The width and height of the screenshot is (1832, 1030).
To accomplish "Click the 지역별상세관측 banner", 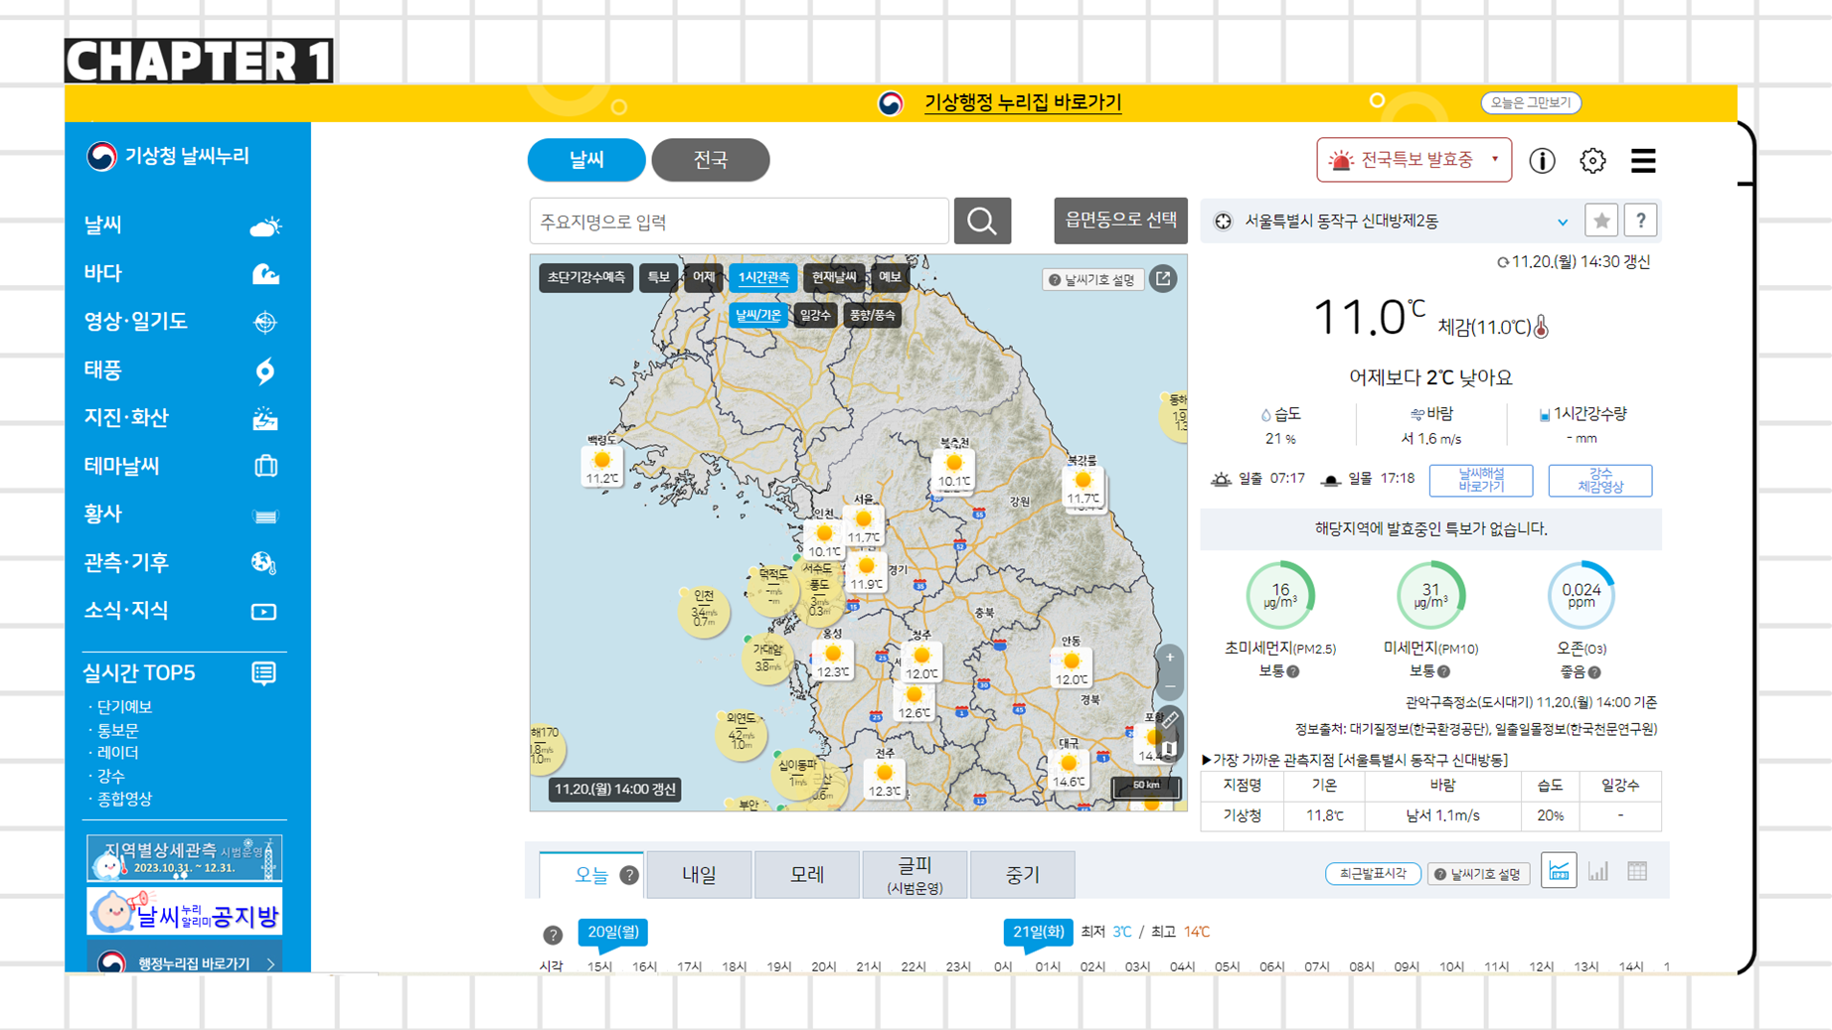I will coord(185,857).
